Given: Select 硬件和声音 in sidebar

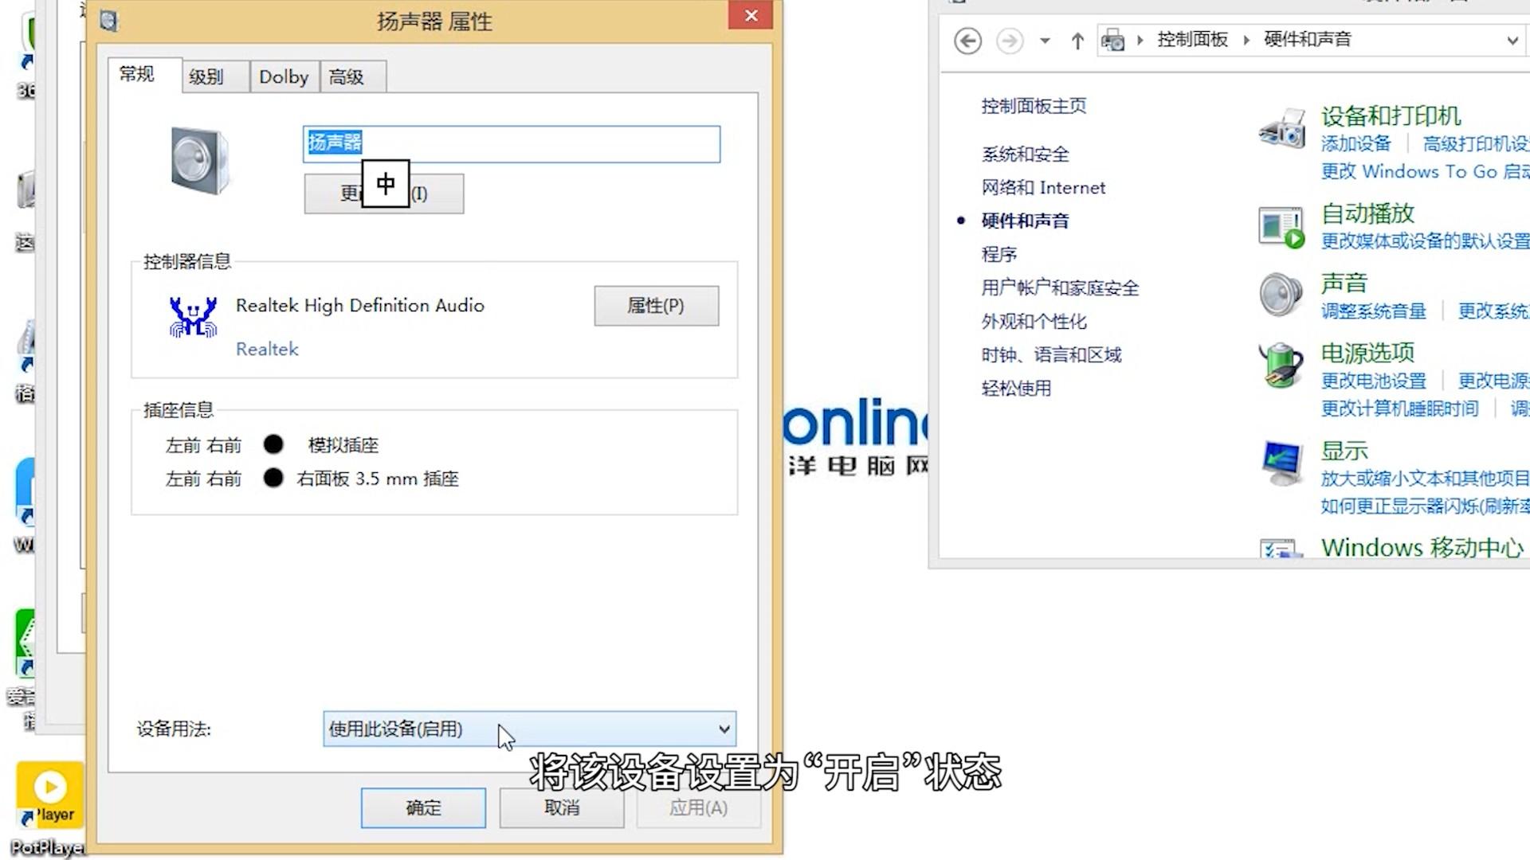Looking at the screenshot, I should click(1025, 221).
